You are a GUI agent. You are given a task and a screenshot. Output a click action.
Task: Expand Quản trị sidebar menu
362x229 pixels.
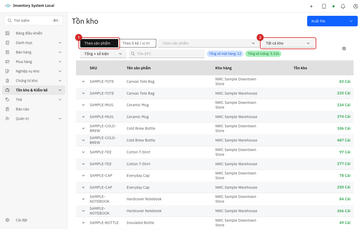point(34,119)
